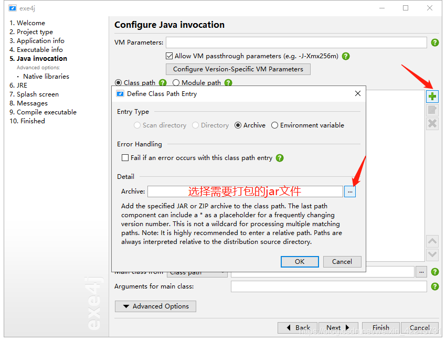Screen dimensions: 446x341
Task: Click the exe4j title bar app icon
Action: coord(13,8)
